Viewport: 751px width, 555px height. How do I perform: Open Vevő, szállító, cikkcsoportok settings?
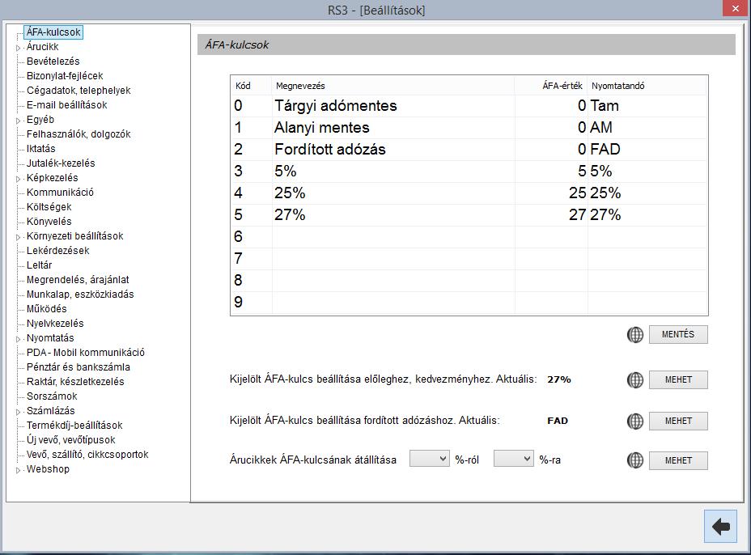(87, 455)
